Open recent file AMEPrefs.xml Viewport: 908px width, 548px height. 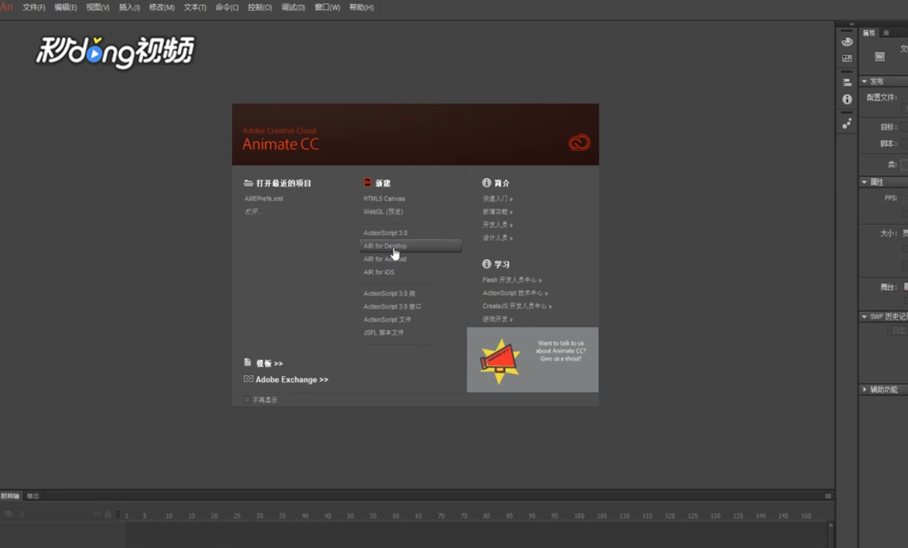click(263, 199)
